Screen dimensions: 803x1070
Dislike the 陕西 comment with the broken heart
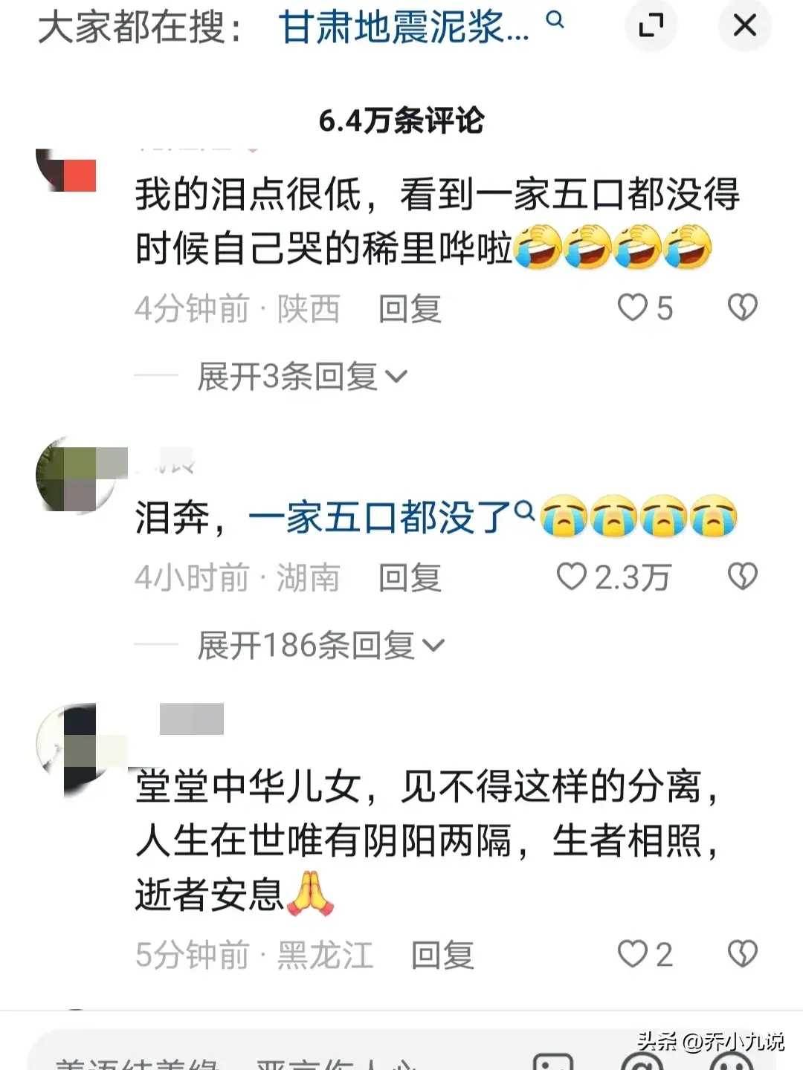click(x=742, y=308)
